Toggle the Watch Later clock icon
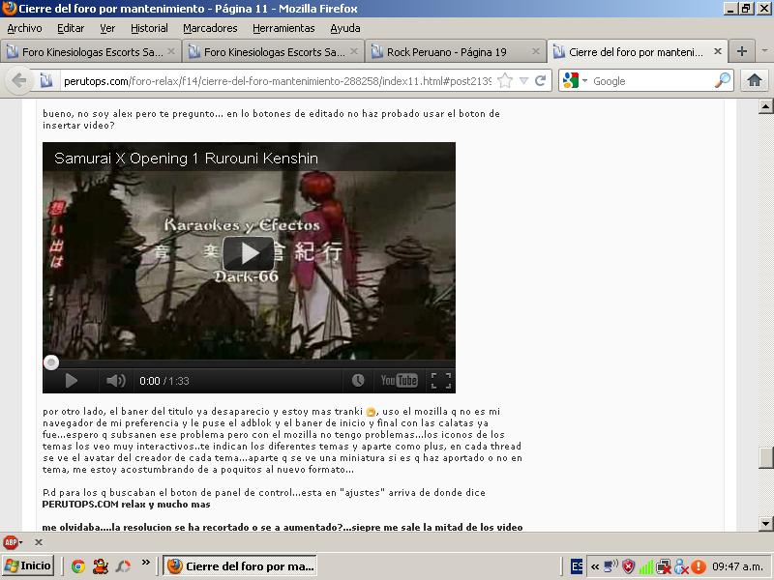This screenshot has width=774, height=580. pos(358,380)
